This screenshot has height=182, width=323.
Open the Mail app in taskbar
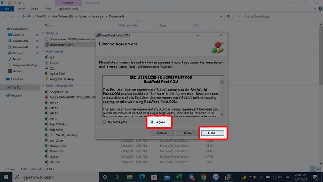167,177
